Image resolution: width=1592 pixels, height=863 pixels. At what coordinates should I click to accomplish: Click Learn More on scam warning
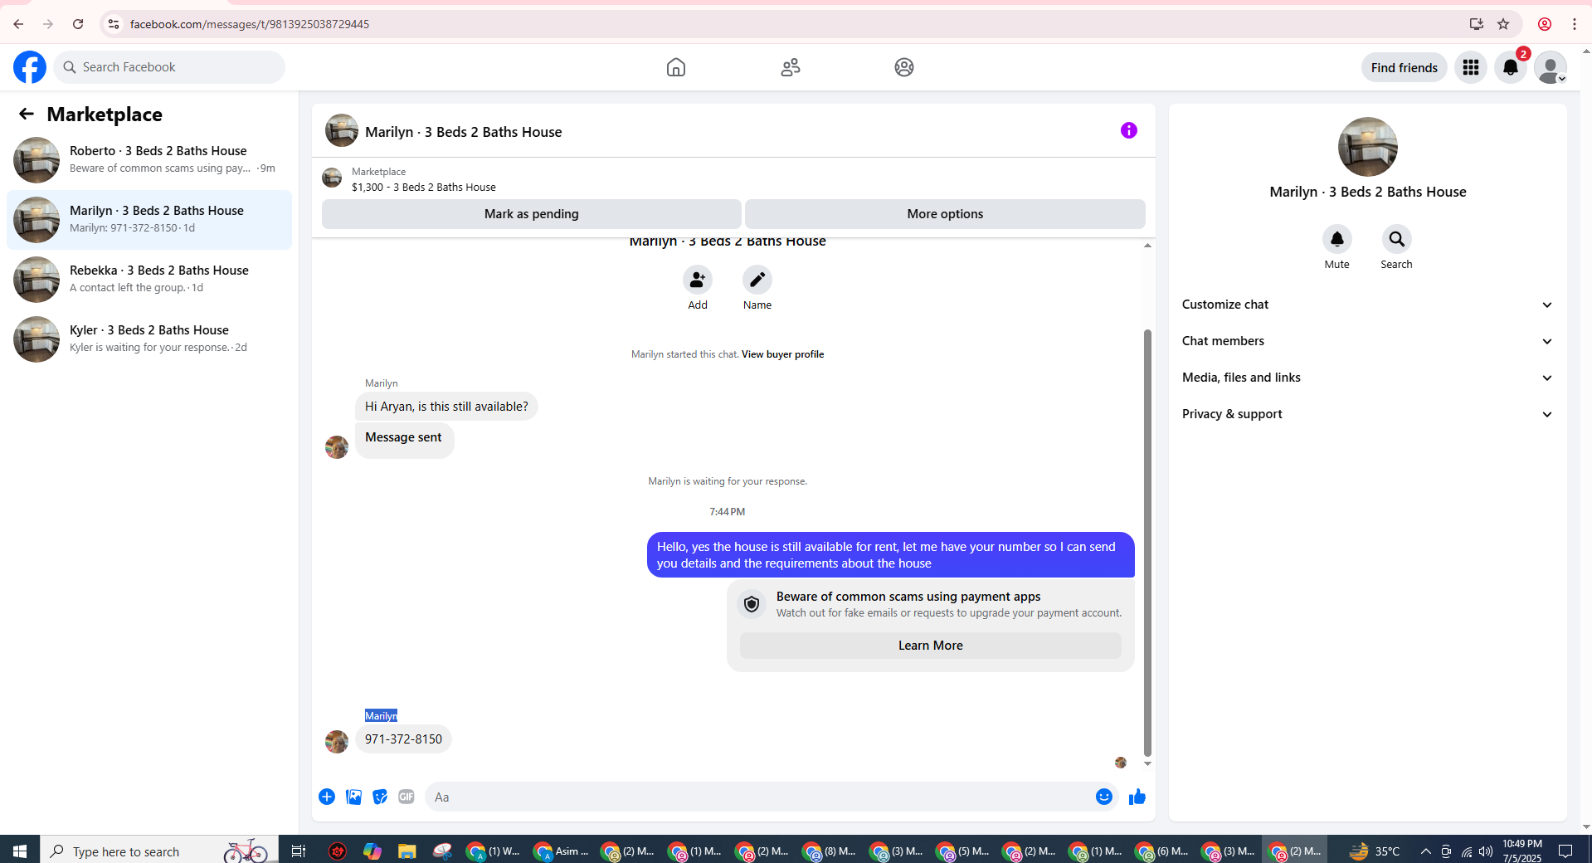930,646
